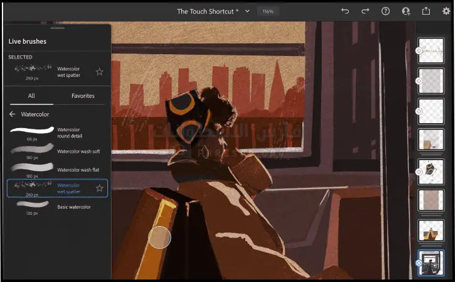Choose the Watercolor wash soft brush

[x=55, y=151]
